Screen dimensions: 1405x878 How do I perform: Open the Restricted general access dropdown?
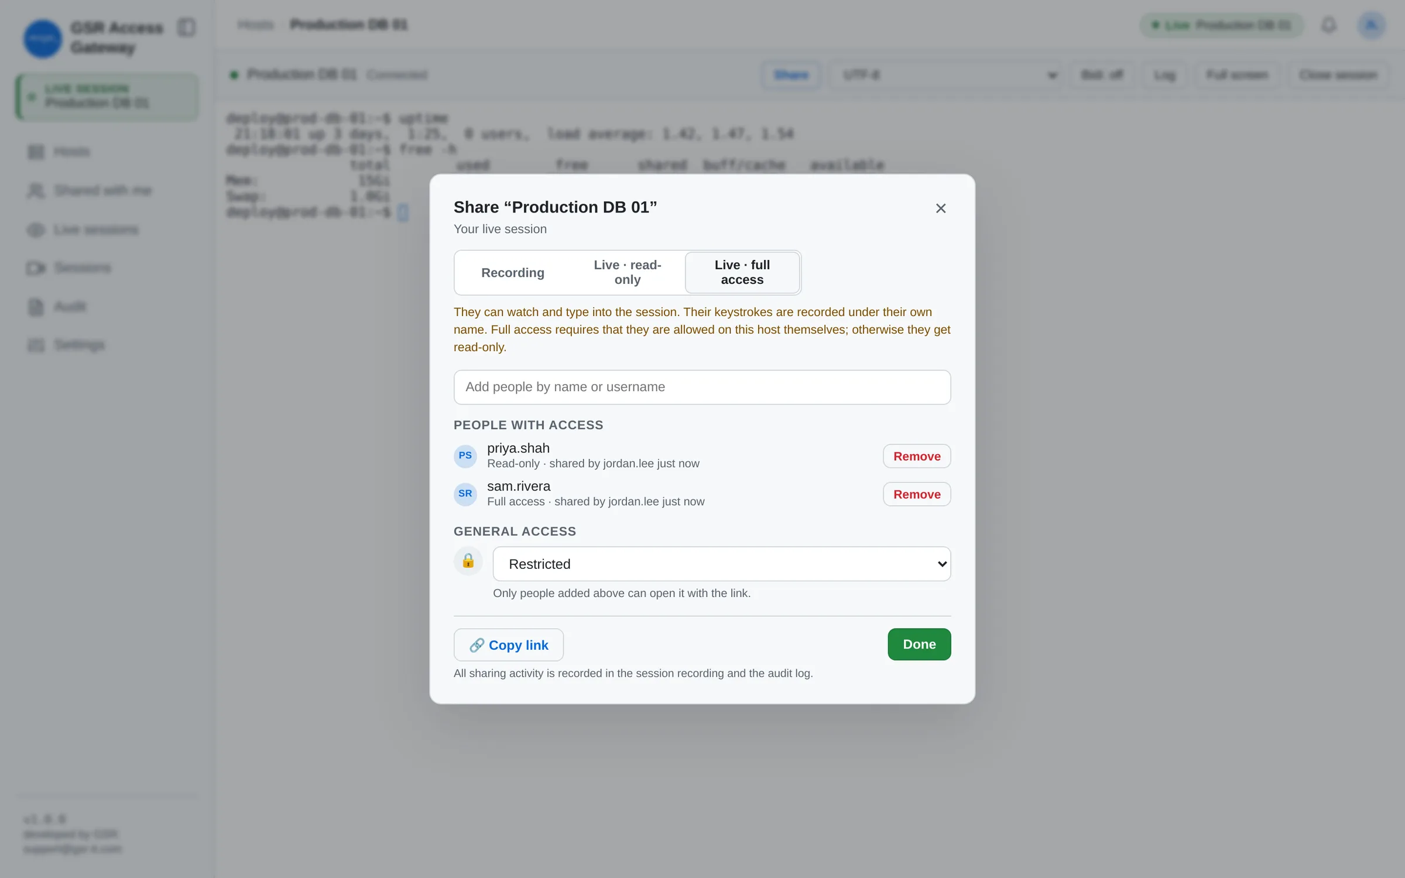pyautogui.click(x=722, y=564)
